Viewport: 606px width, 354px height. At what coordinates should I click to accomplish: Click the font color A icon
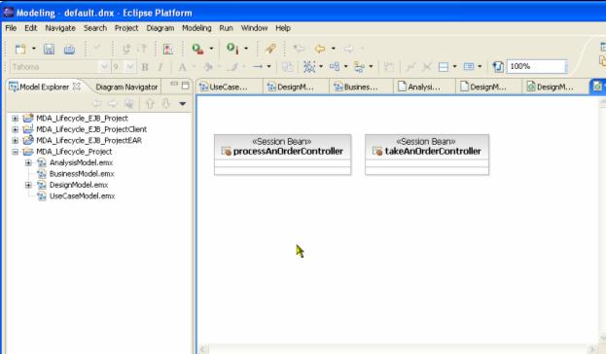click(x=182, y=67)
